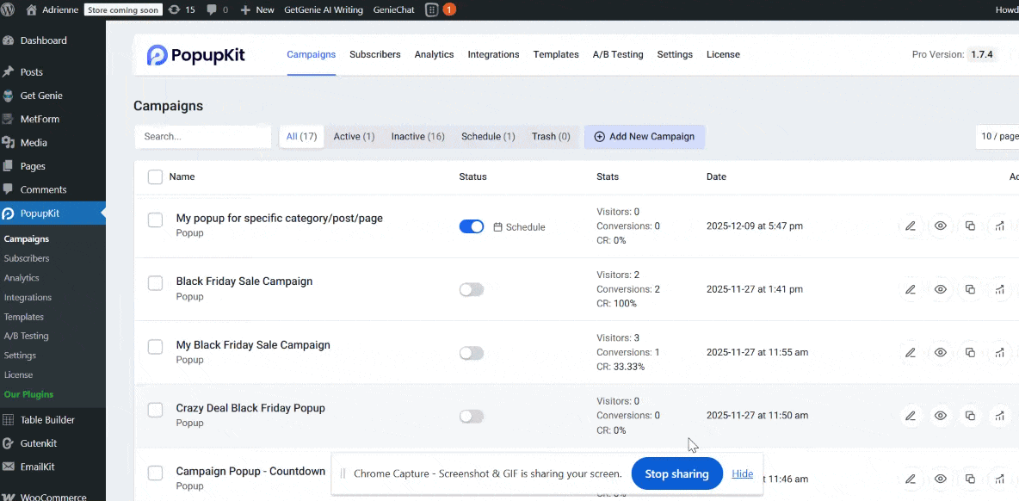This screenshot has width=1019, height=501.
Task: Click edit pencil icon for Black Friday Sale Campaign
Action: pyautogui.click(x=910, y=289)
